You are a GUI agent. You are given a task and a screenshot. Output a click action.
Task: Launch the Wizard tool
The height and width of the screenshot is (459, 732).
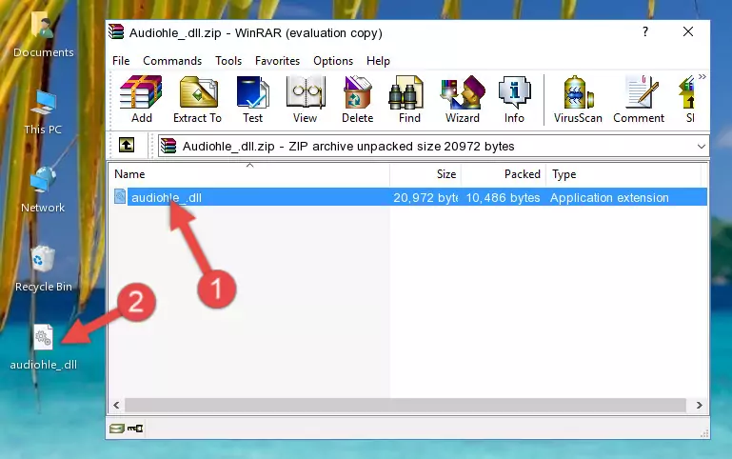coord(463,99)
